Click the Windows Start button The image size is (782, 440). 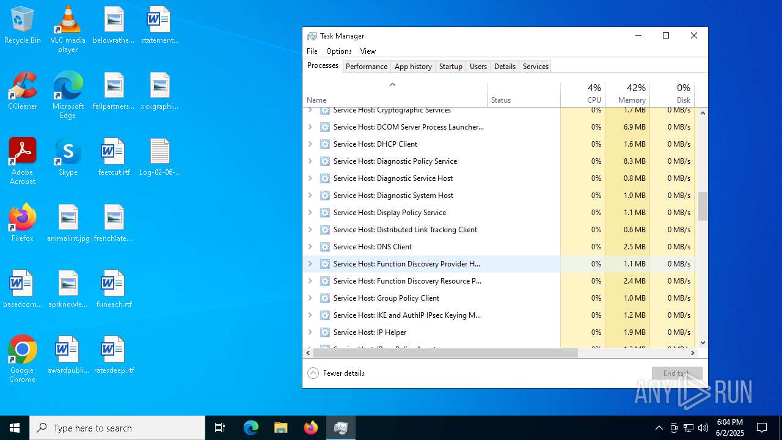click(x=15, y=428)
